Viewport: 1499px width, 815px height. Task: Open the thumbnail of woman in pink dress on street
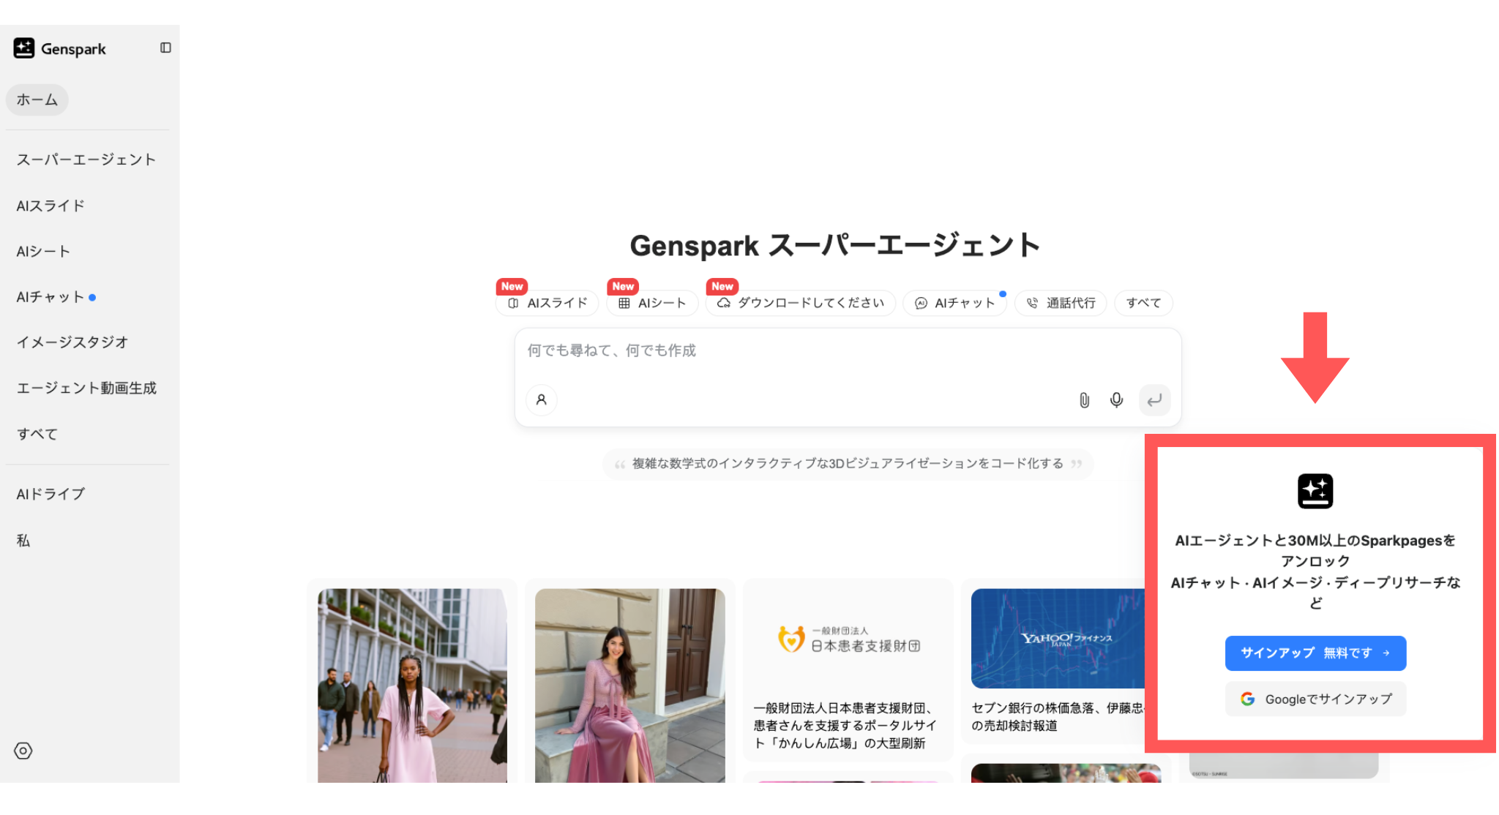coord(412,686)
